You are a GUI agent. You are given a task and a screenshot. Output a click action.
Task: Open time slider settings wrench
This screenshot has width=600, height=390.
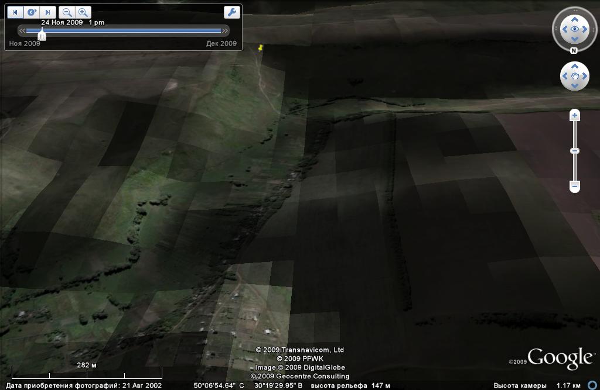pyautogui.click(x=231, y=12)
